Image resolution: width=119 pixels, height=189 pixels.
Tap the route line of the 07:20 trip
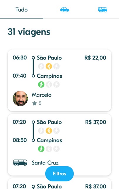pos(33,131)
